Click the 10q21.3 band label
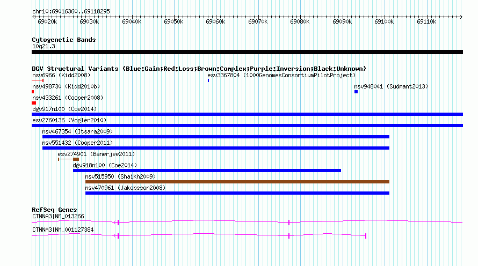478x266 pixels. coord(44,46)
